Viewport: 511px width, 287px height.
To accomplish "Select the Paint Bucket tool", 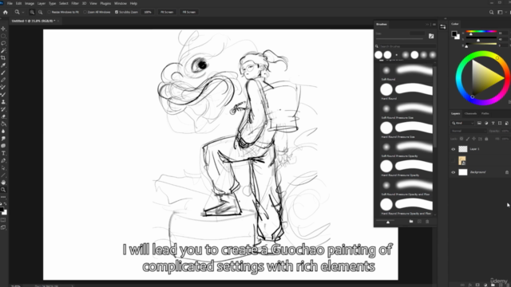I will 3,124.
